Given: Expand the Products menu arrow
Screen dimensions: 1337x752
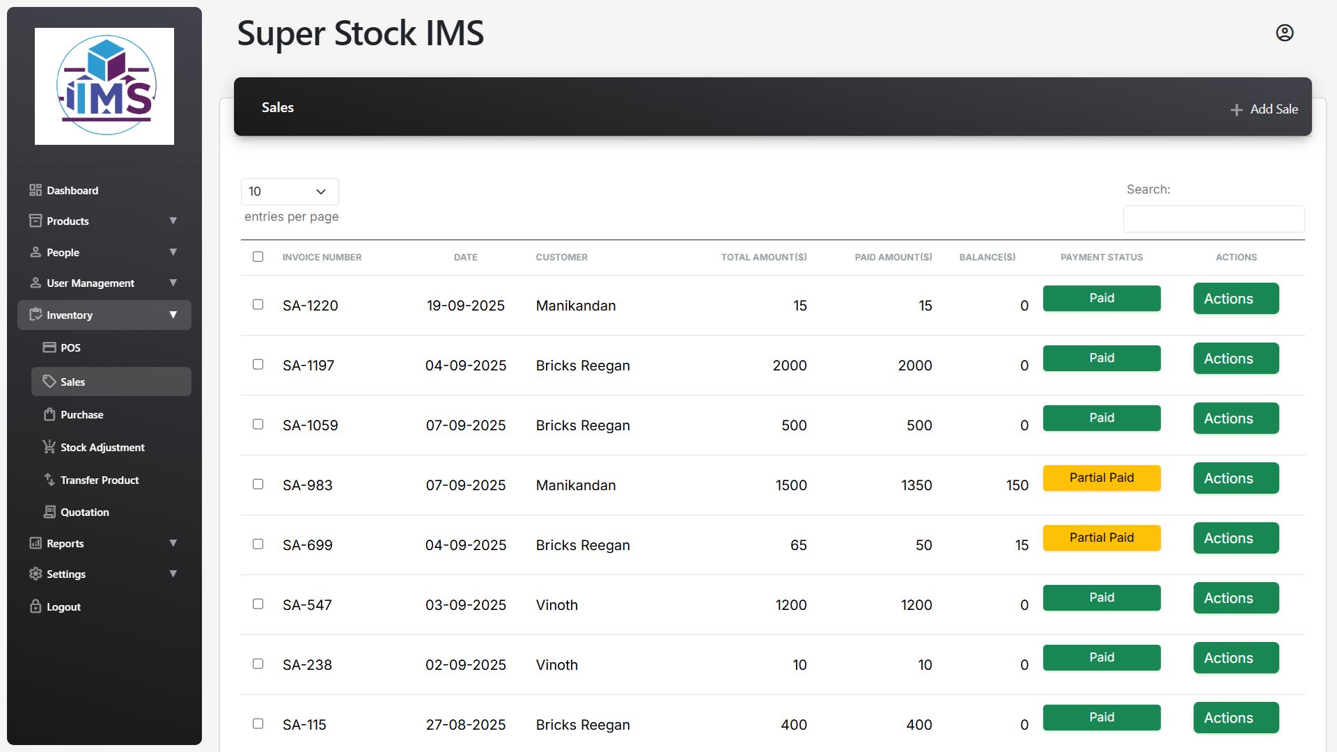Looking at the screenshot, I should [x=173, y=221].
